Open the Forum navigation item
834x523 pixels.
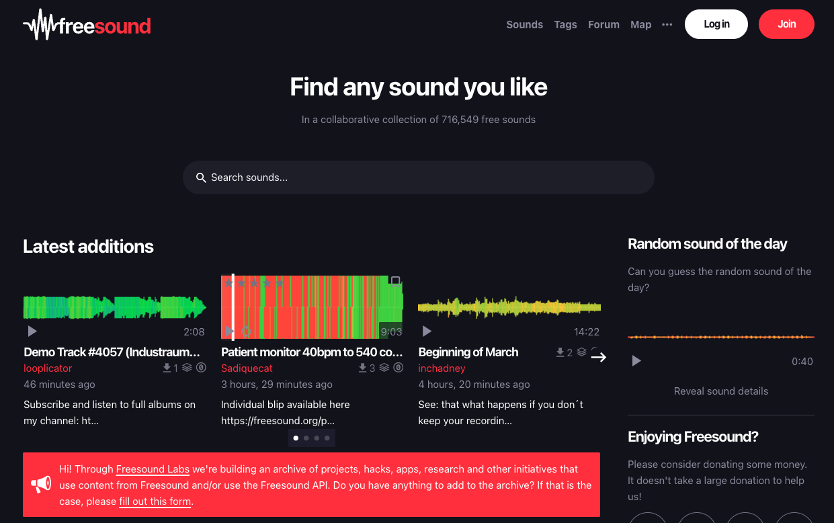603,24
